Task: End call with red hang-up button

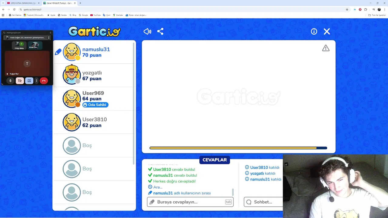Action: pos(44,81)
